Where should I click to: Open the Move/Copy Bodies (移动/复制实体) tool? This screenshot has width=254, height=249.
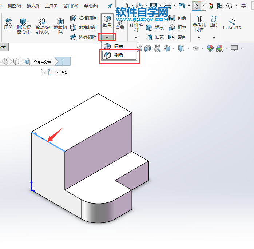[42, 26]
